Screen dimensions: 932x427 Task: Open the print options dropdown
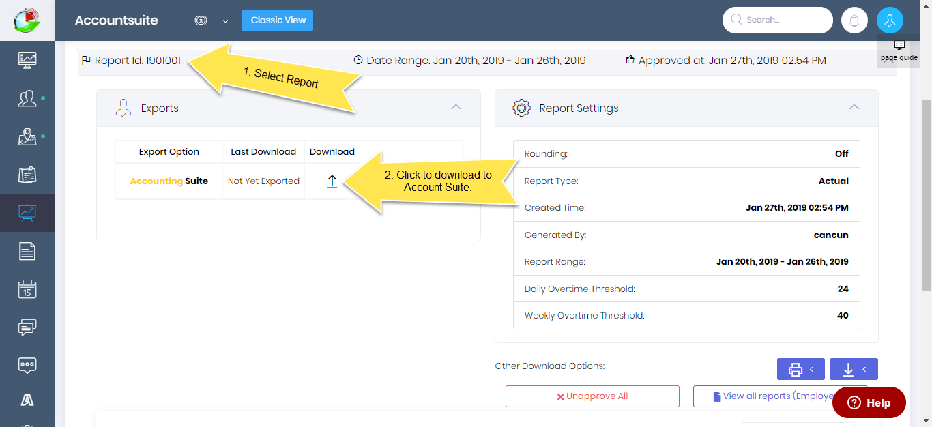pos(801,369)
